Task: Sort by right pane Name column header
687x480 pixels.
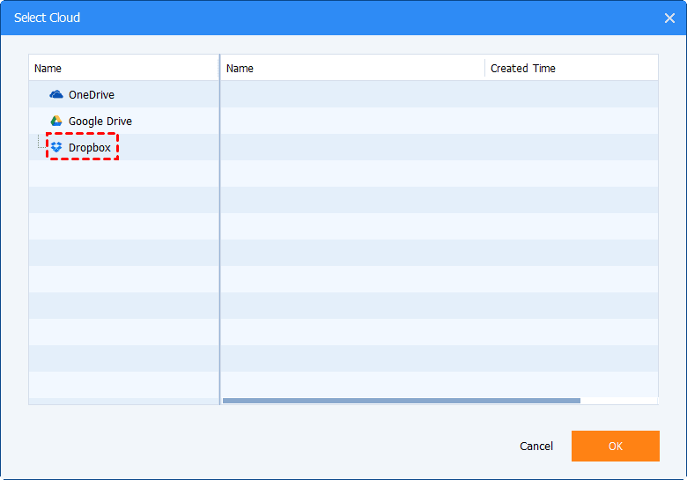Action: tap(352, 68)
